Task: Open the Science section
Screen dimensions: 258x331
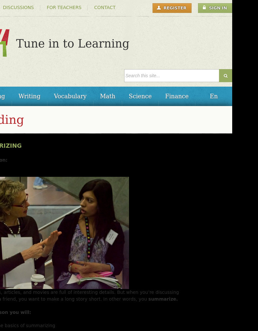Action: (140, 96)
